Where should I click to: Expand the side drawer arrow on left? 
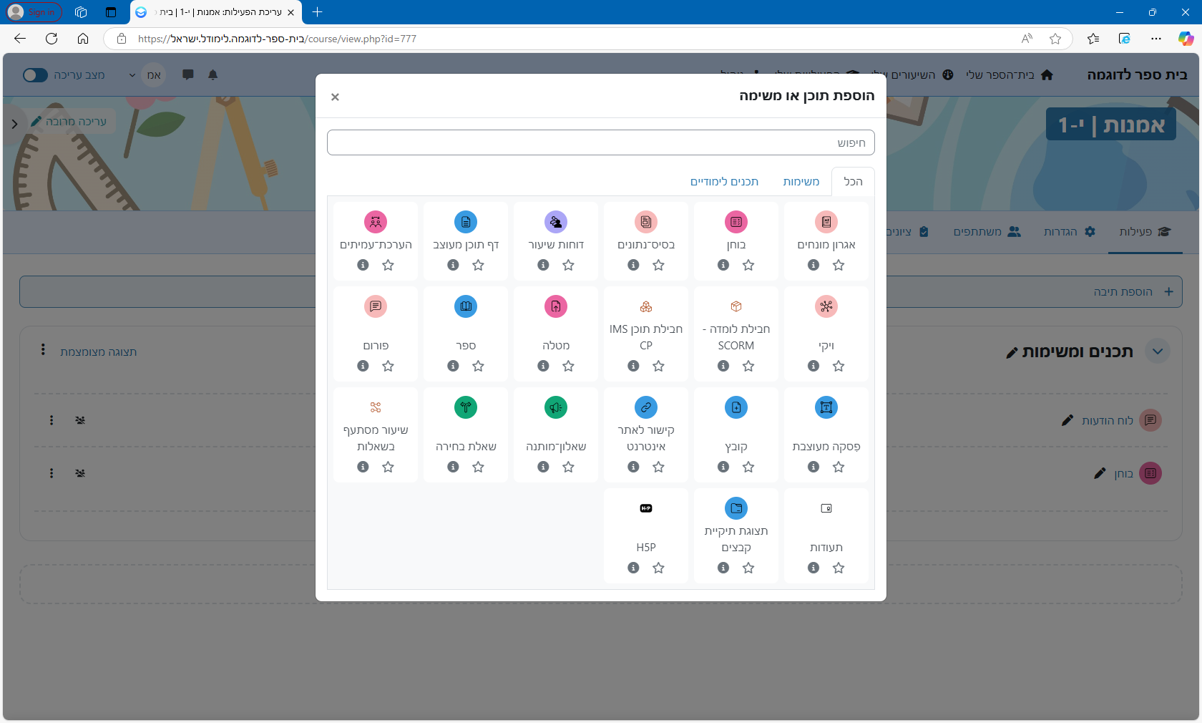[x=14, y=124]
